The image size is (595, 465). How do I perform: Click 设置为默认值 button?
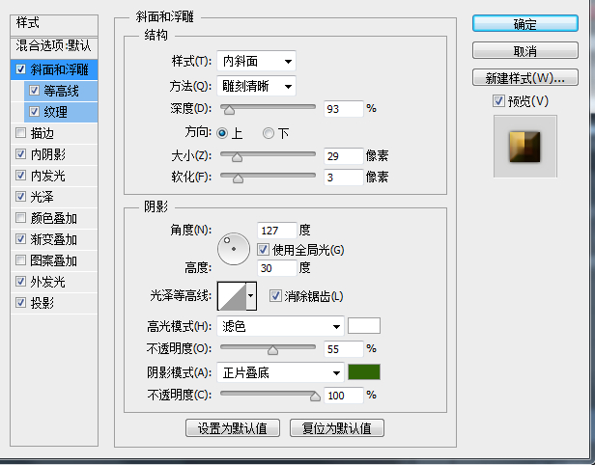(233, 428)
